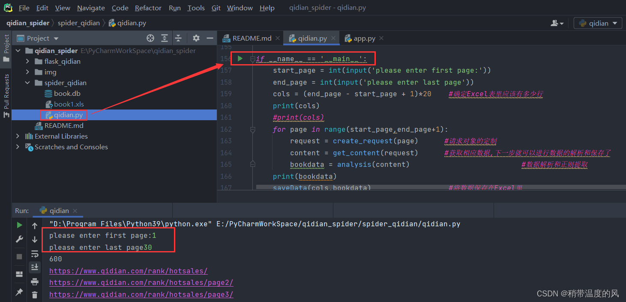Open the Run menu
Viewport: 626px width, 302px height.
pos(175,8)
